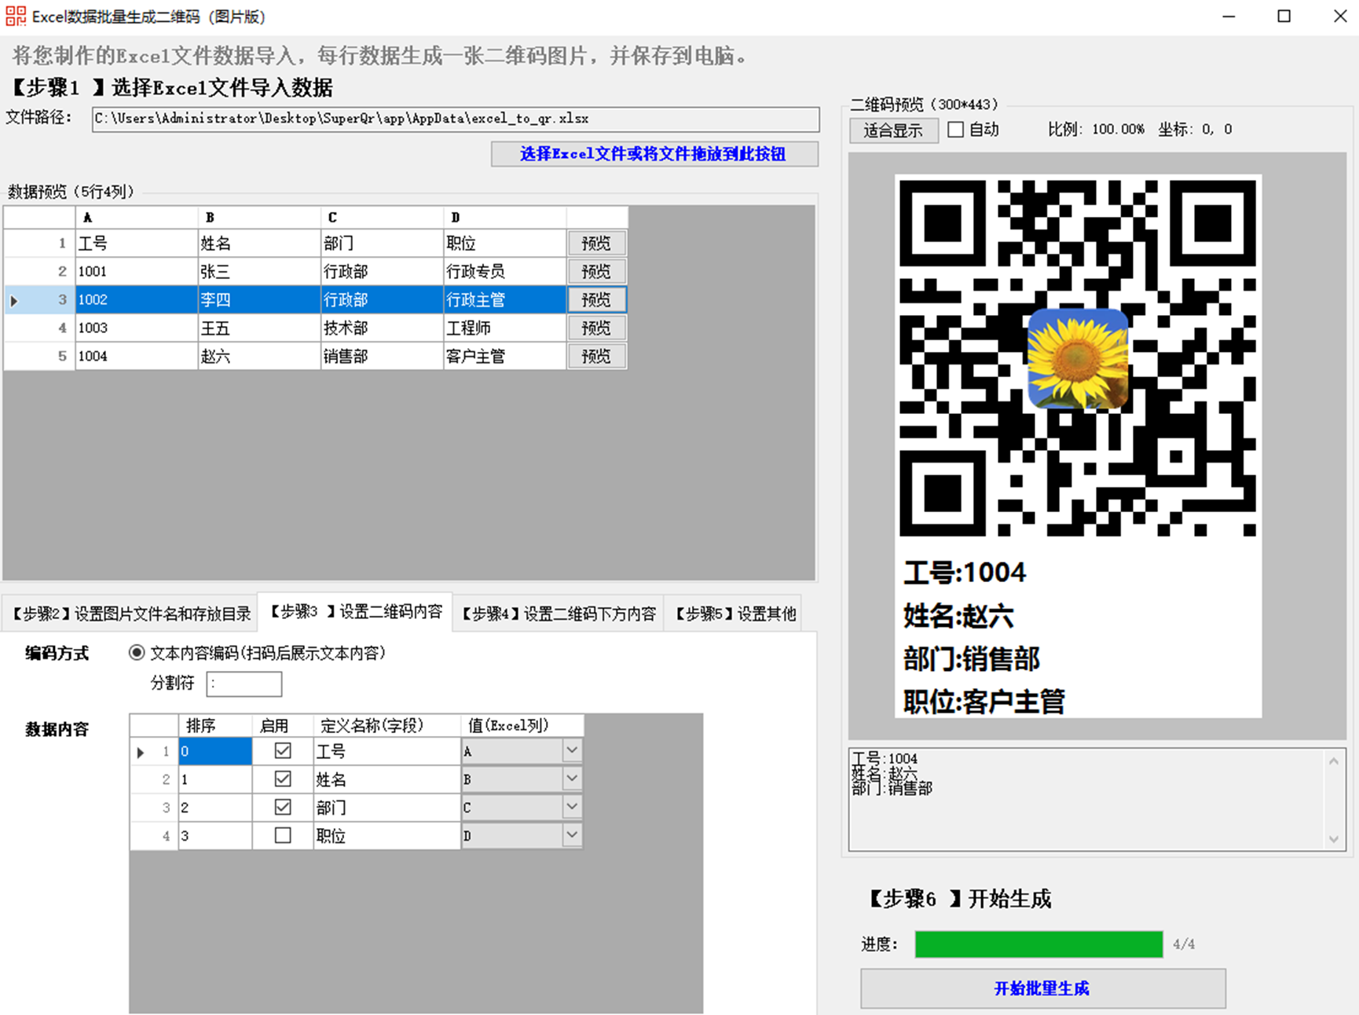Preview QR code for row 1002 李四
1359x1015 pixels.
point(596,300)
